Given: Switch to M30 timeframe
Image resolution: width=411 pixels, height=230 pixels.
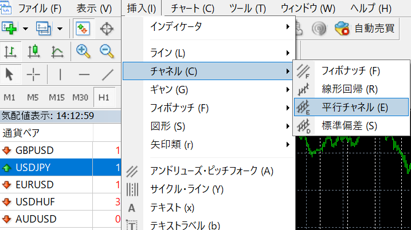Looking at the screenshot, I should coord(80,98).
